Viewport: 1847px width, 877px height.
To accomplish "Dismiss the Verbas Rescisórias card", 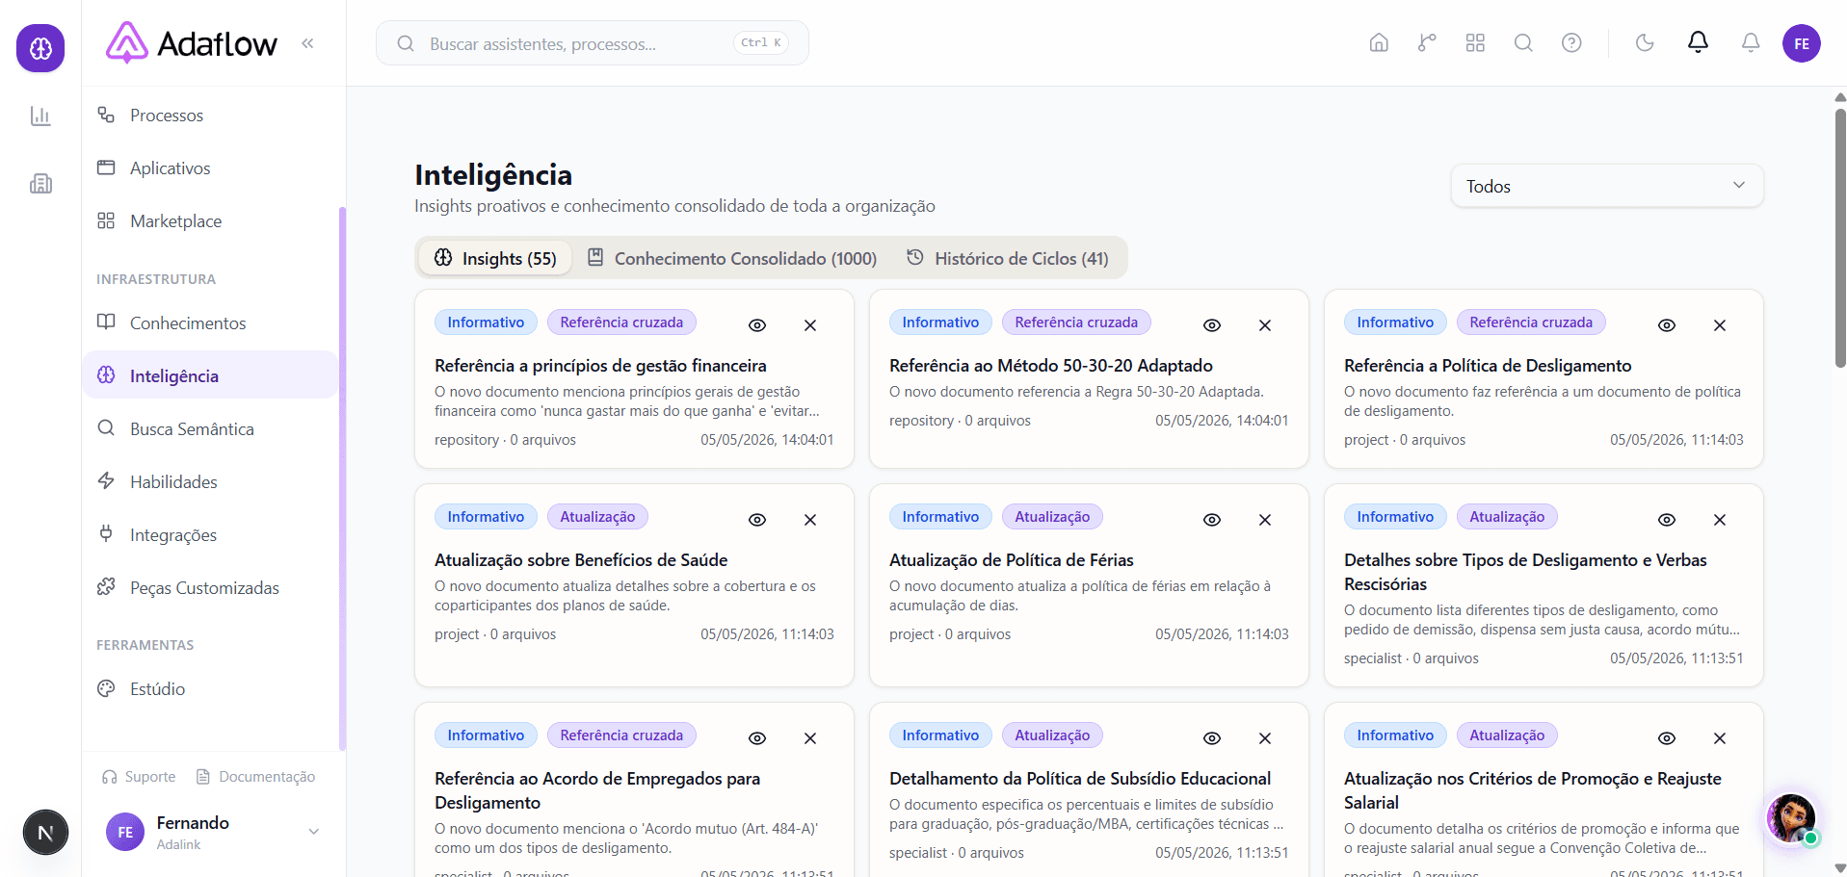I will coord(1720,520).
